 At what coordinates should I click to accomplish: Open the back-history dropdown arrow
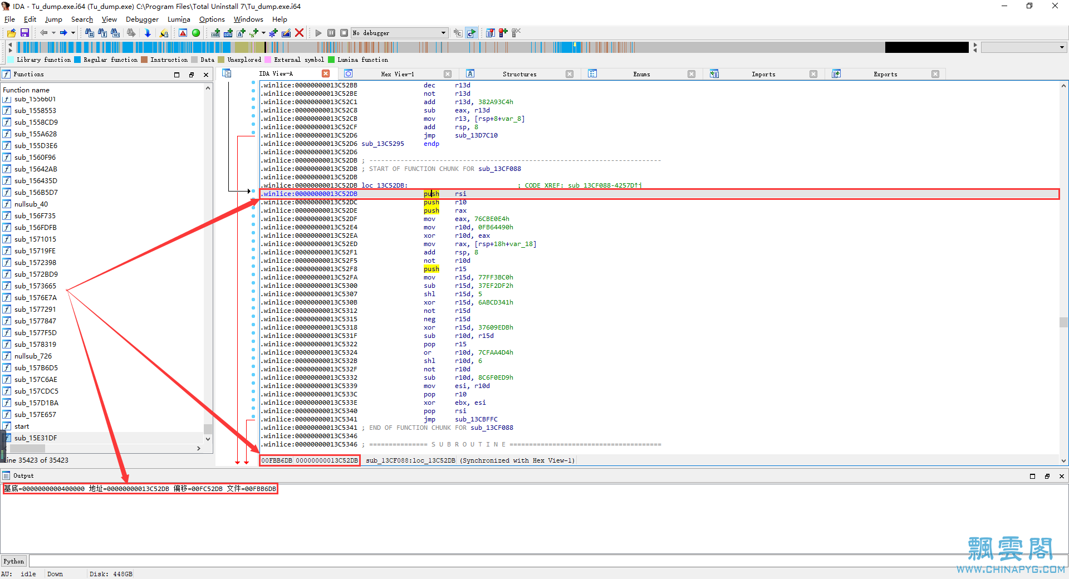coord(53,33)
